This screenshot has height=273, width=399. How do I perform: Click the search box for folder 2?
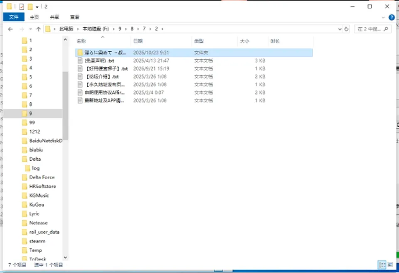(372, 29)
